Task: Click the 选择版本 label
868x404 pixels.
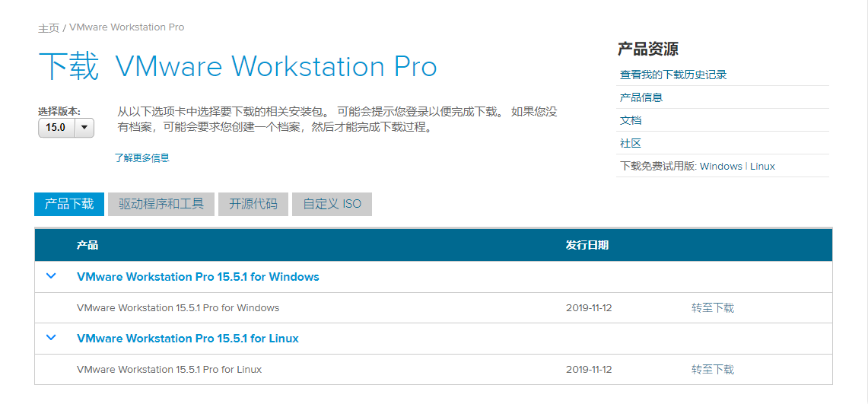Action: click(59, 110)
